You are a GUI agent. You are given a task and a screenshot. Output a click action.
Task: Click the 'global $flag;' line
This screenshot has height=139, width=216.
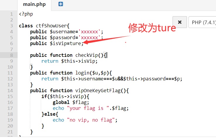71,102
